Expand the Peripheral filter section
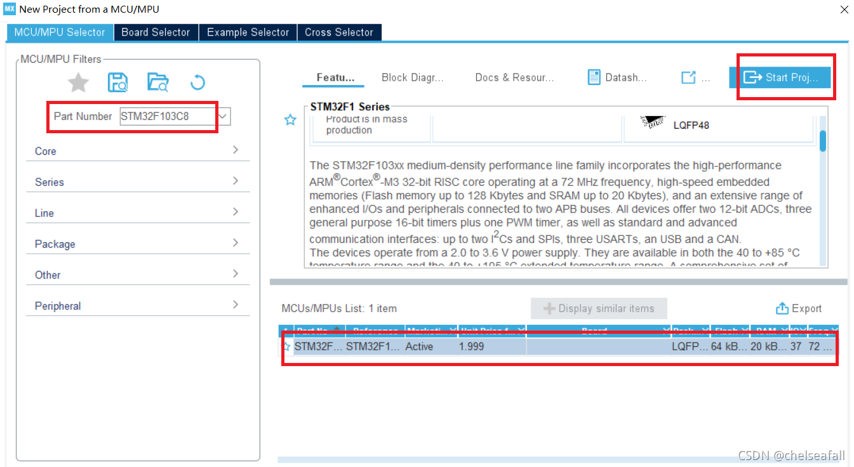The width and height of the screenshot is (854, 467). (x=138, y=306)
